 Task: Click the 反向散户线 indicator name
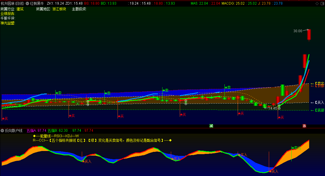click(14, 131)
